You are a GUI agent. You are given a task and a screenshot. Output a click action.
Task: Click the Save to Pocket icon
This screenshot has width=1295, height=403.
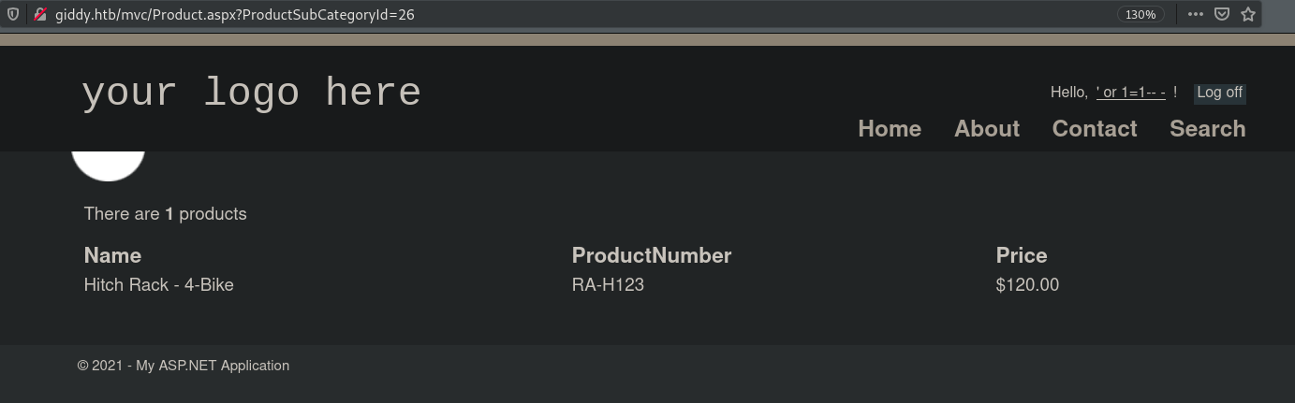click(1221, 14)
